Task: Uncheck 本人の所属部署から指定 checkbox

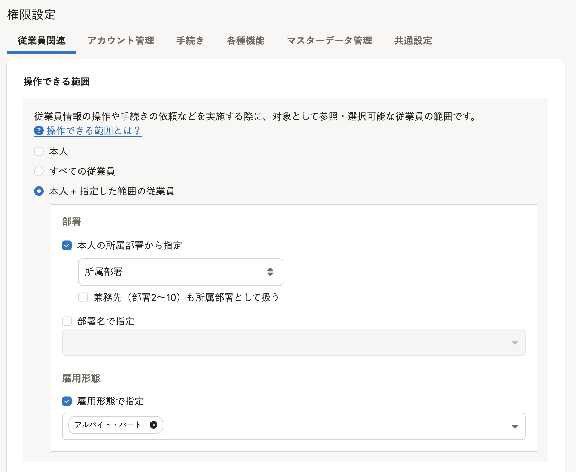Action: pyautogui.click(x=67, y=245)
